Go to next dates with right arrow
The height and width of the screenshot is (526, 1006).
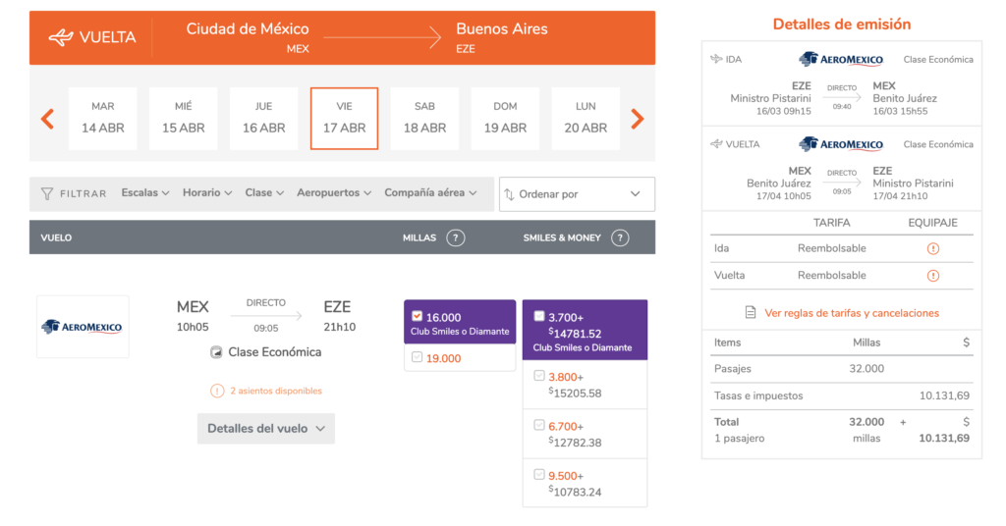(637, 119)
